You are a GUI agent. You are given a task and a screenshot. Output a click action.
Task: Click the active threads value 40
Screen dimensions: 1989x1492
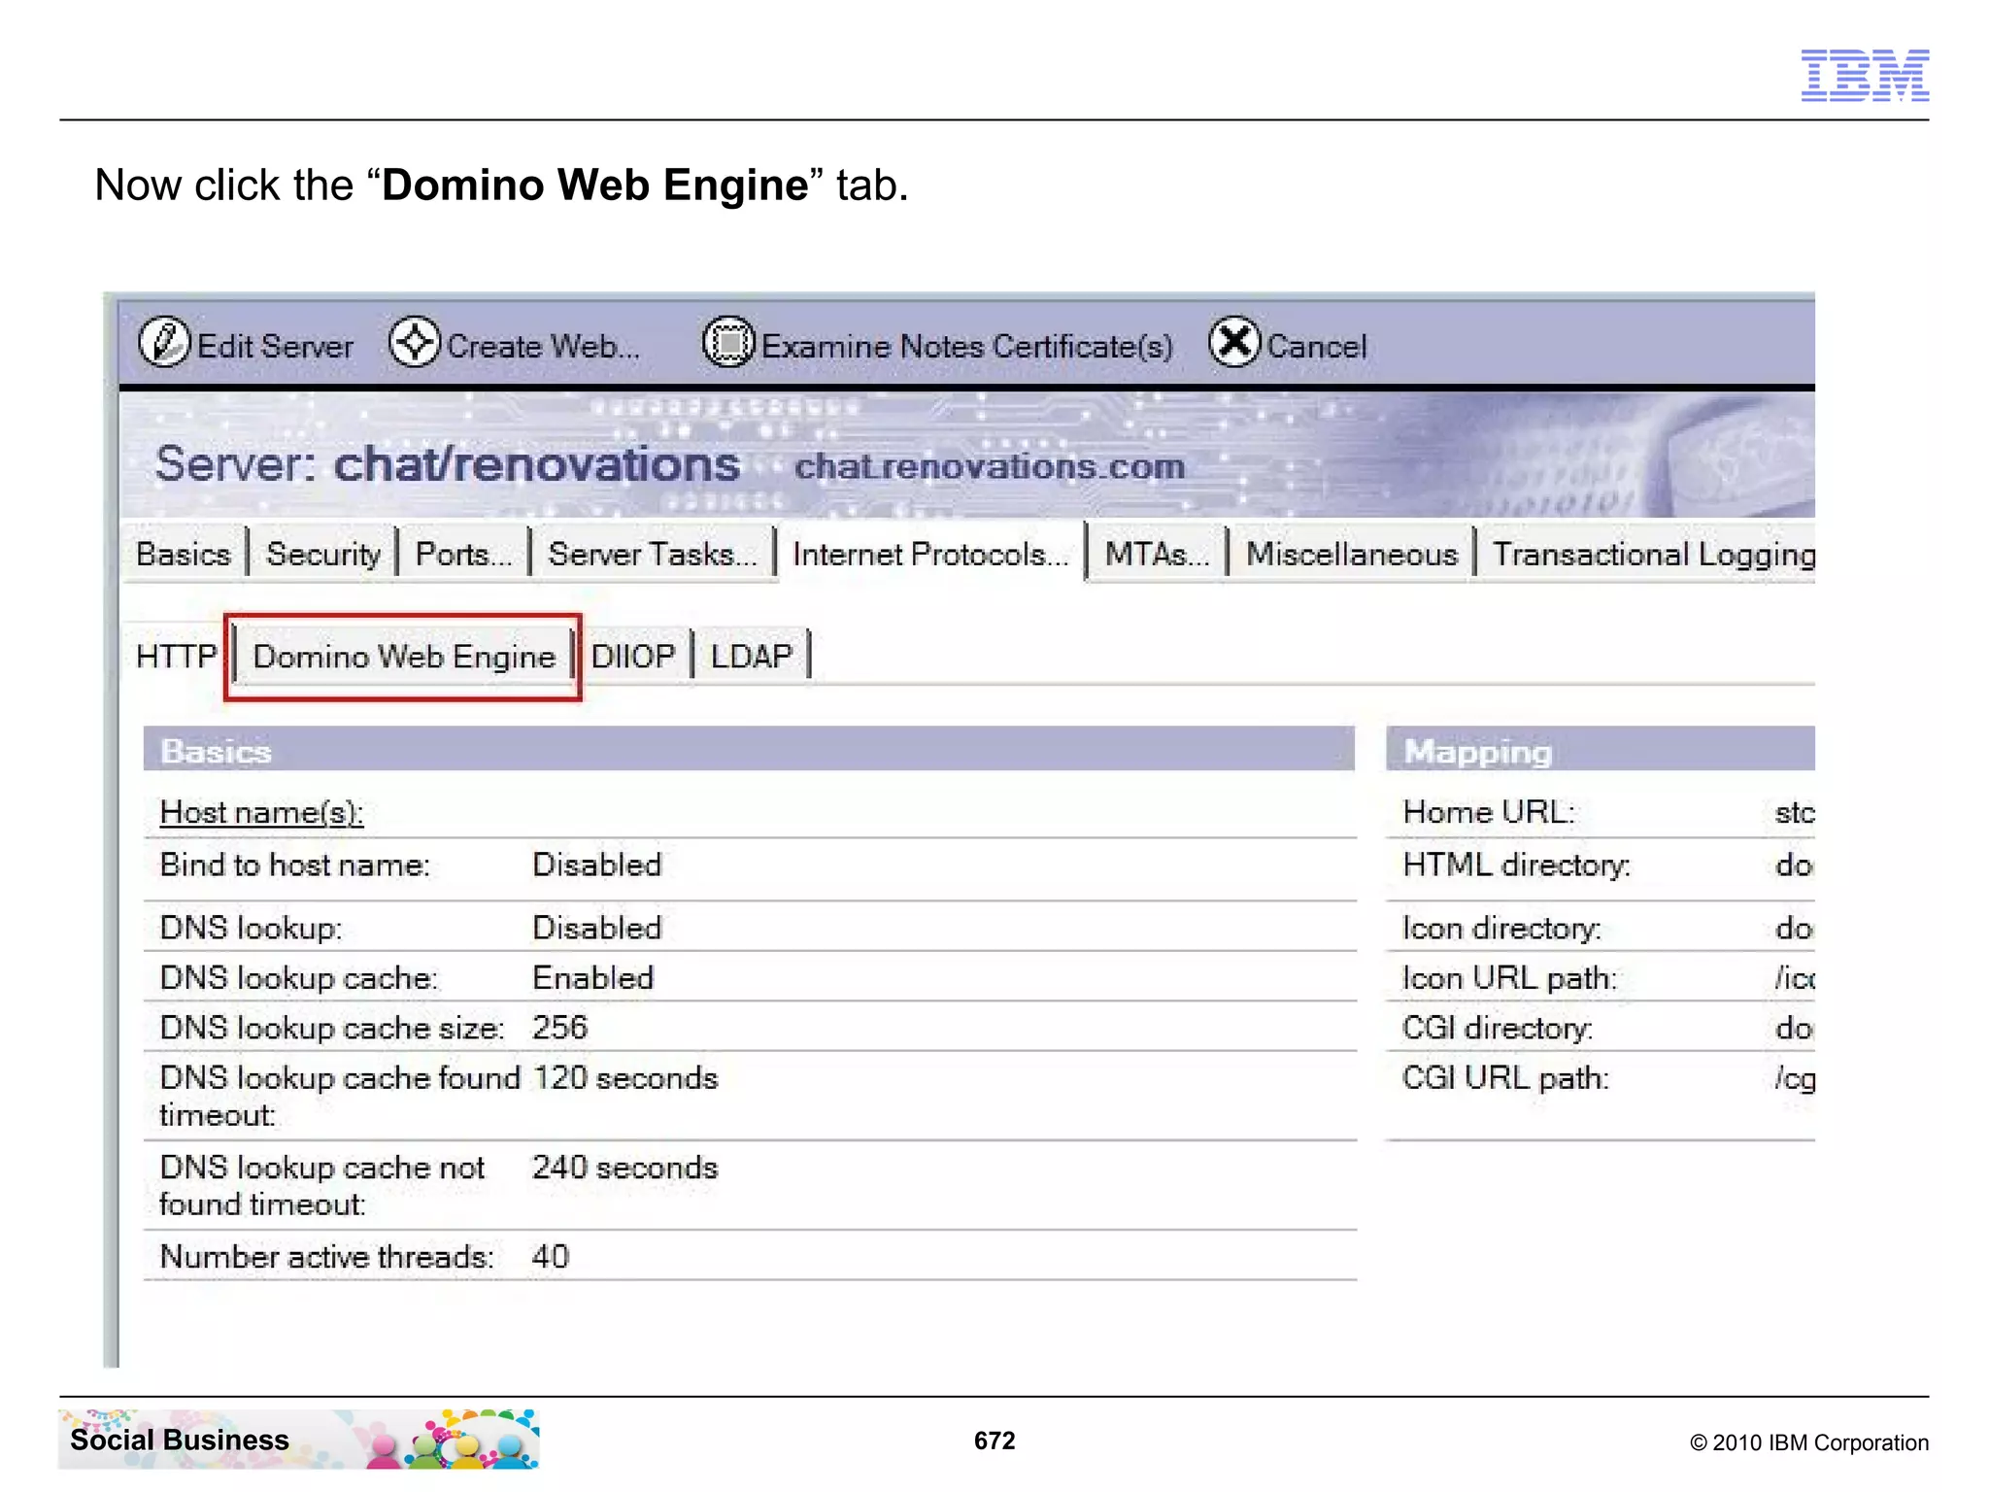(551, 1257)
